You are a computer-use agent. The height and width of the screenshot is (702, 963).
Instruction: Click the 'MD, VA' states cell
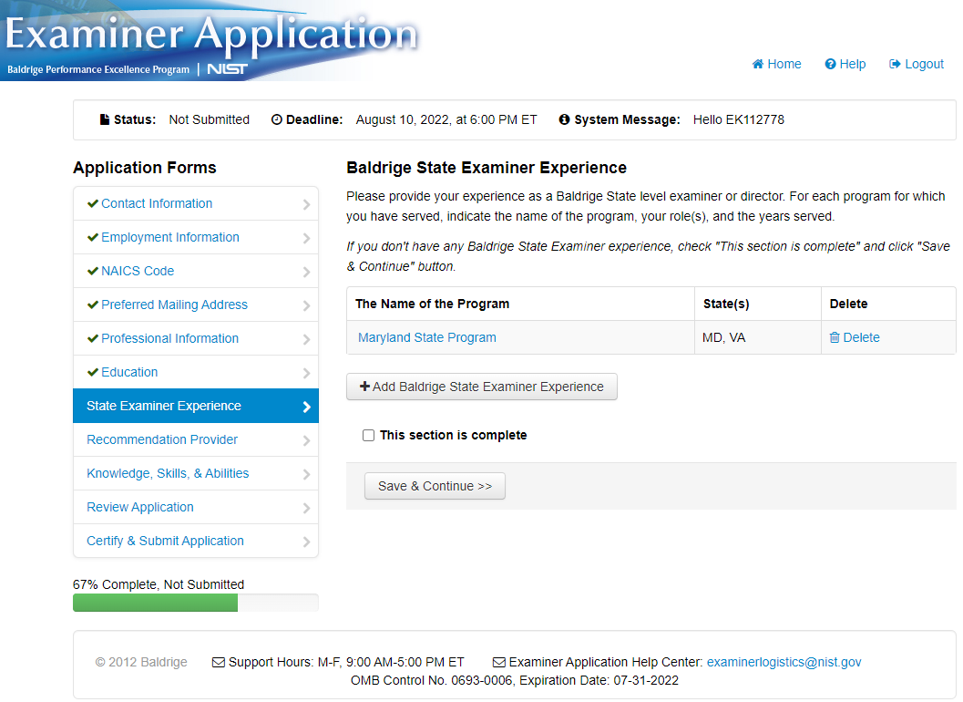click(x=758, y=337)
